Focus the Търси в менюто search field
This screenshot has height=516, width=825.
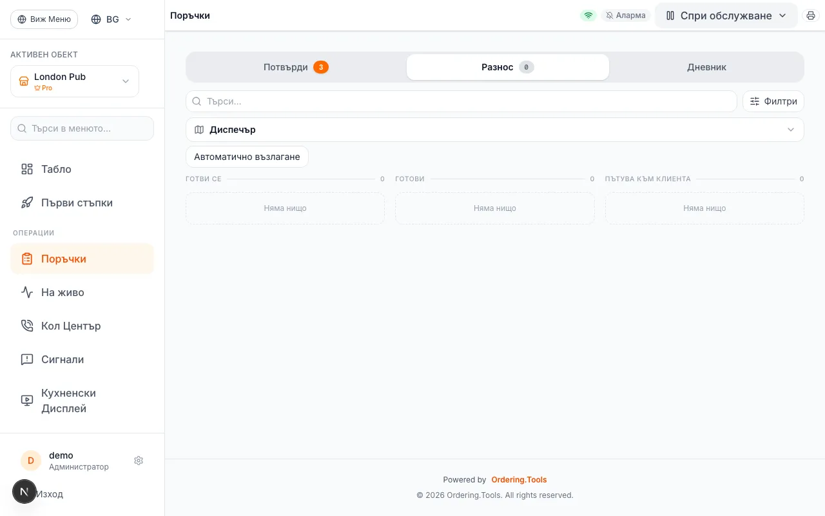click(x=82, y=128)
